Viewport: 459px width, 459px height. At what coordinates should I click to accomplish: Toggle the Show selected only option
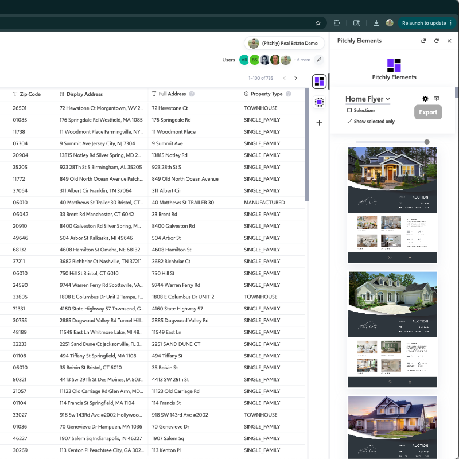[370, 122]
